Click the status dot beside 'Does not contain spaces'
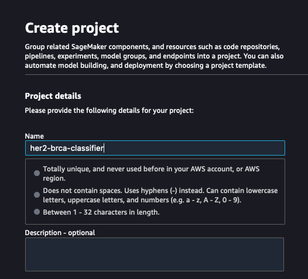 tap(37, 195)
